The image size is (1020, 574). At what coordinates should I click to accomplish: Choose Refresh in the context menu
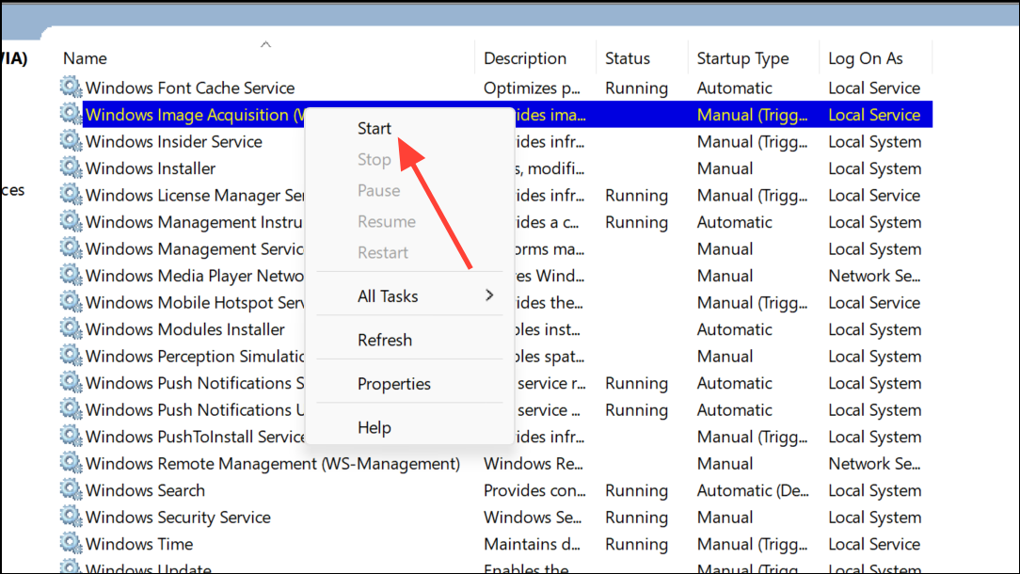[385, 340]
